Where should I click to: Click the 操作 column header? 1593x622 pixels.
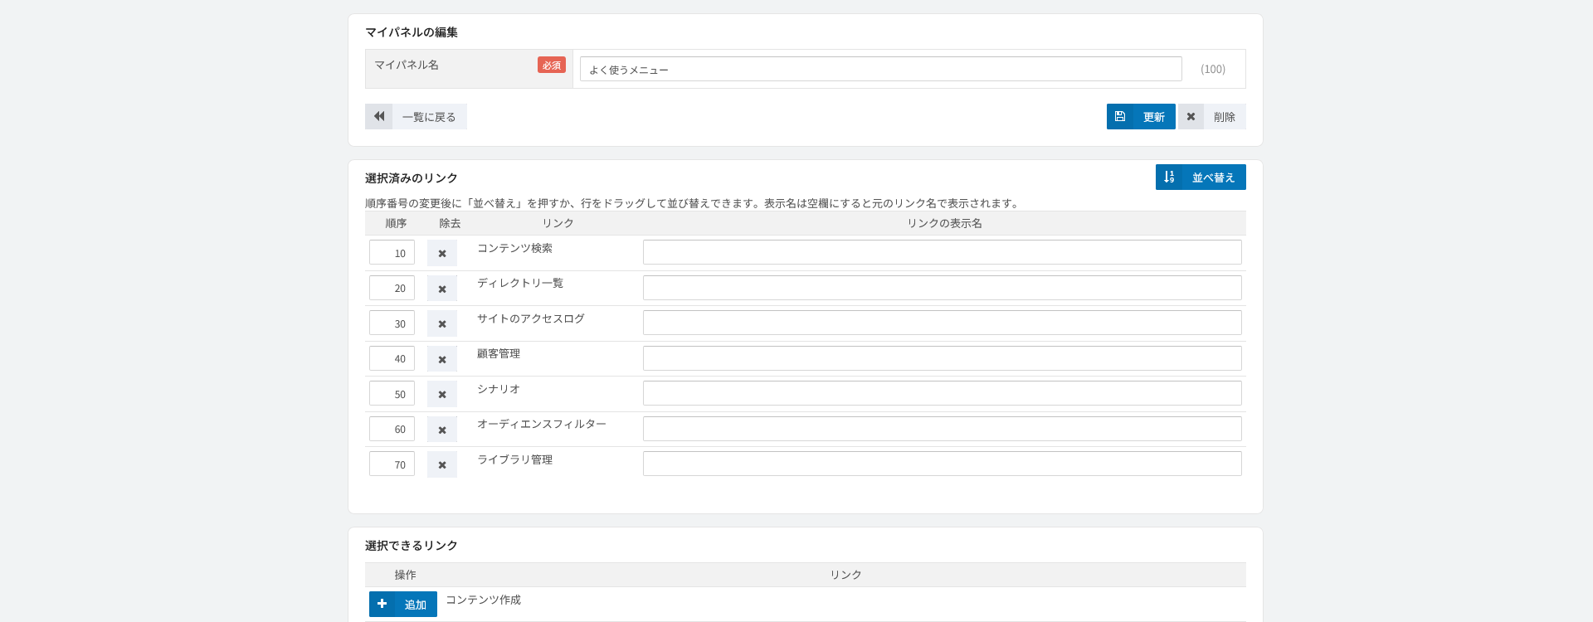405,575
